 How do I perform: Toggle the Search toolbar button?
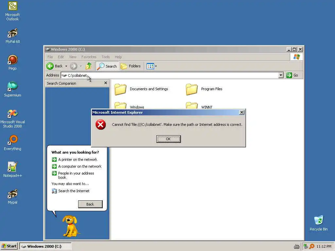click(107, 66)
